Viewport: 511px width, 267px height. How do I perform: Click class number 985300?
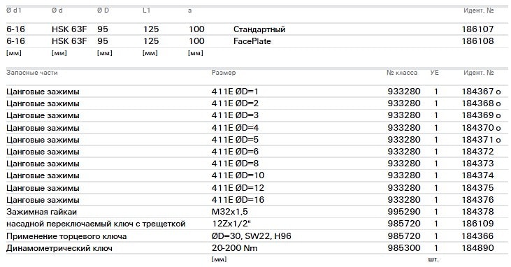[404, 248]
